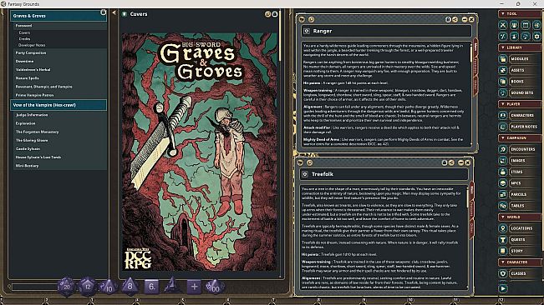Click the crossed-swords combat tracker tool
Screen dimensions: 544x305
click(x=503, y=25)
